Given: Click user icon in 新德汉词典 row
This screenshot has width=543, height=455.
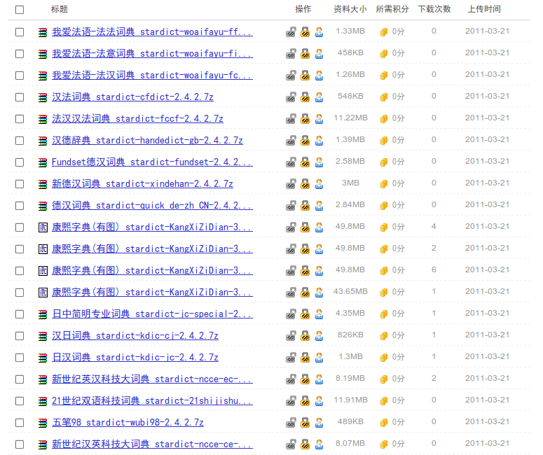Looking at the screenshot, I should tap(319, 184).
